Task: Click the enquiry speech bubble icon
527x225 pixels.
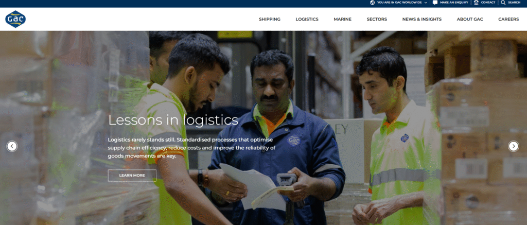Action: click(435, 3)
